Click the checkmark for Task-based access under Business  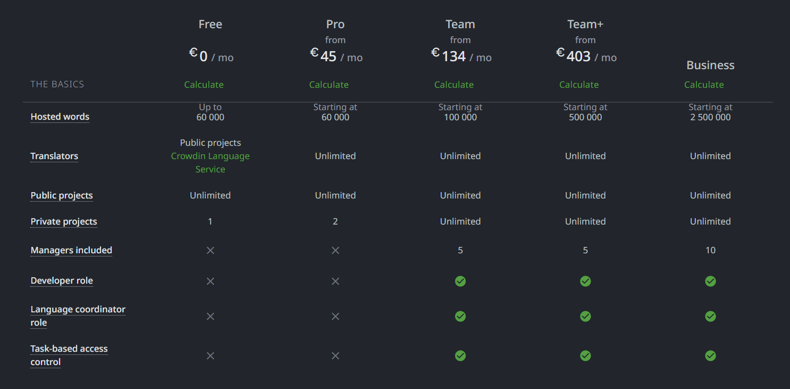click(x=710, y=355)
